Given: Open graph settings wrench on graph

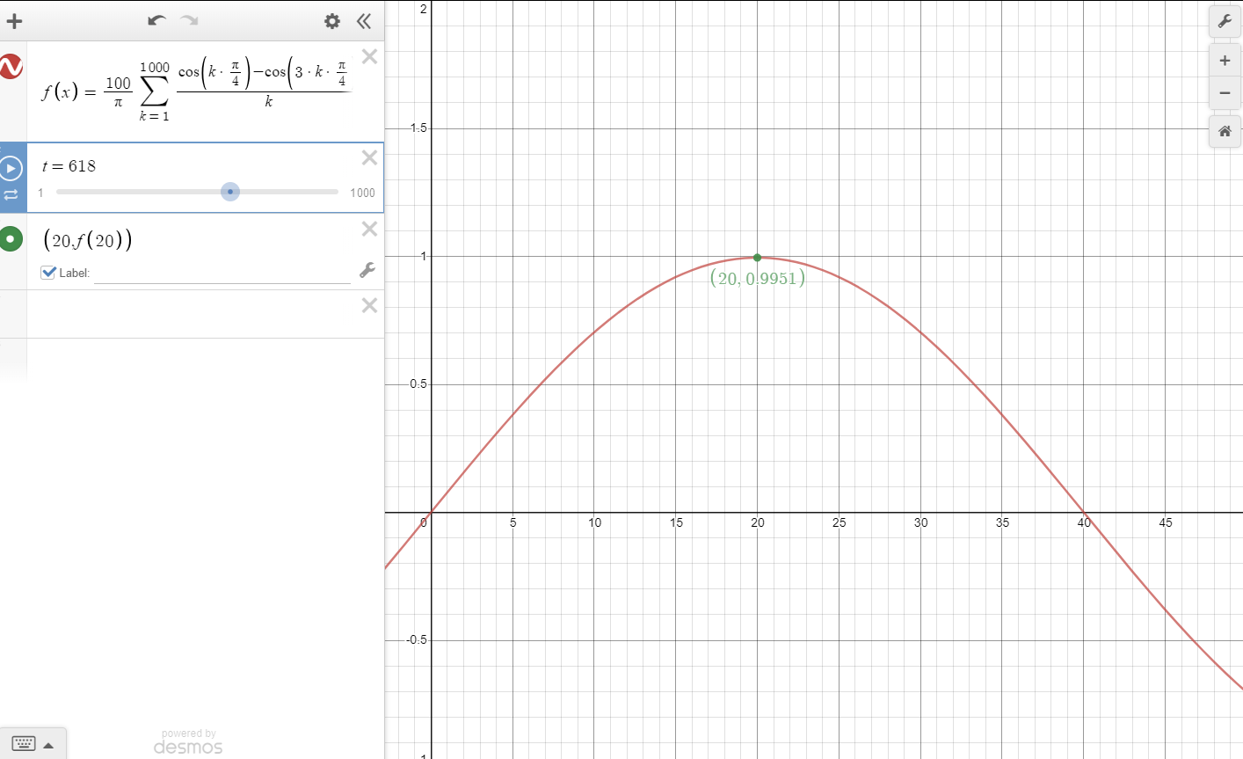Looking at the screenshot, I should pos(1225,21).
